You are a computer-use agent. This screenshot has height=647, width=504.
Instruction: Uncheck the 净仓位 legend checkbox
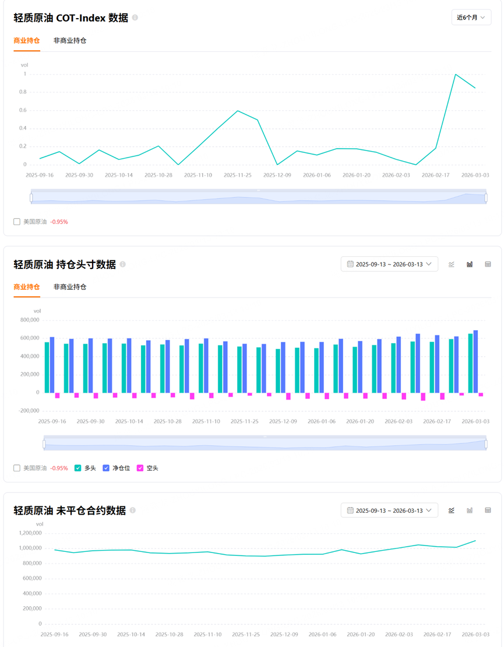click(106, 468)
